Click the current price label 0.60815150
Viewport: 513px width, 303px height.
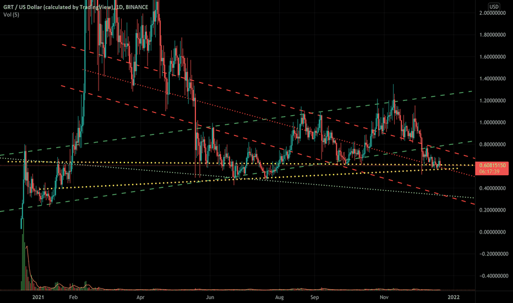click(x=492, y=165)
